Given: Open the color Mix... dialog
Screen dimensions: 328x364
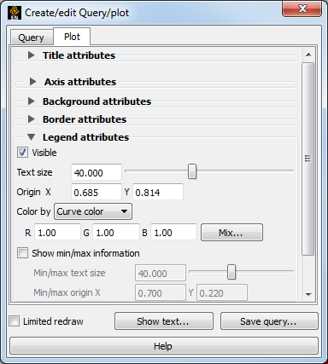Looking at the screenshot, I should [x=231, y=233].
